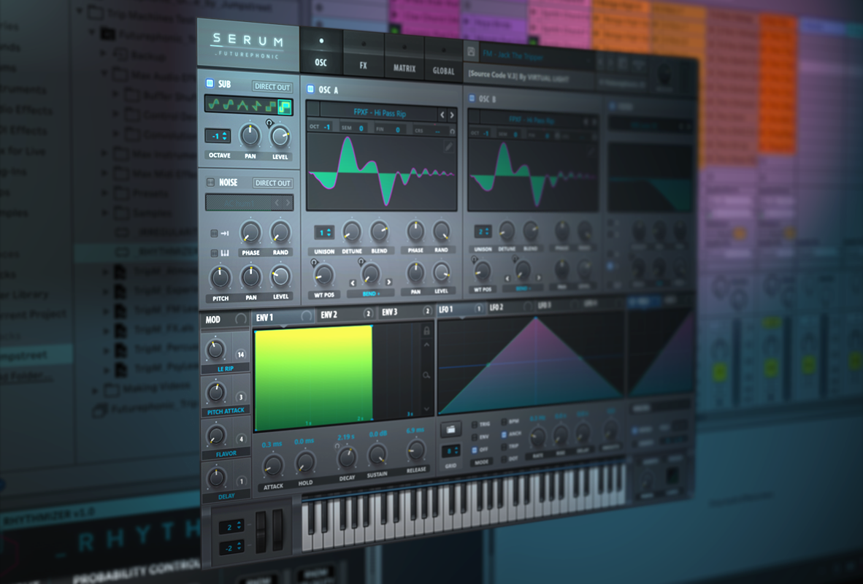This screenshot has width=863, height=584.
Task: Enable noise one-shot arrow toggle
Action: coord(214,234)
